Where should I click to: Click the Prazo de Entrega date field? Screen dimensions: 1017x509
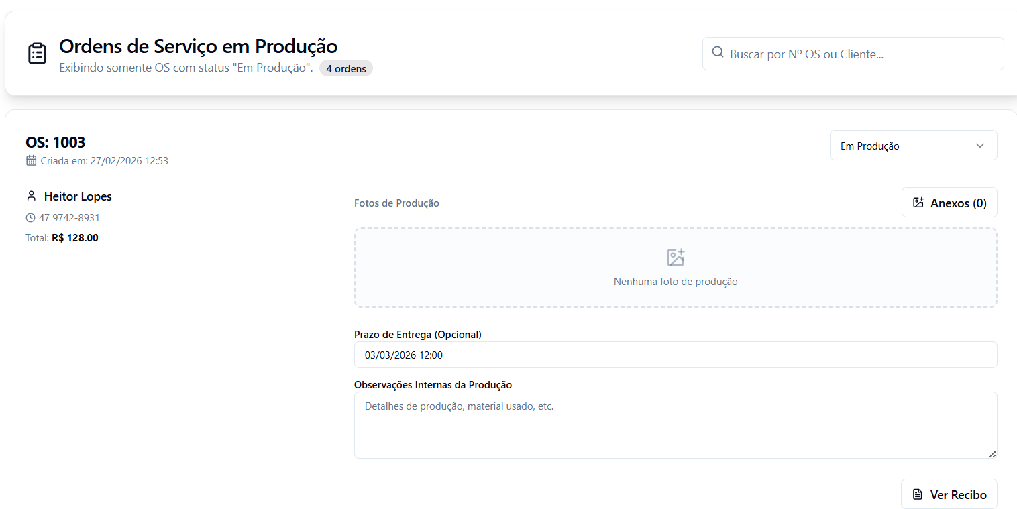coord(675,355)
